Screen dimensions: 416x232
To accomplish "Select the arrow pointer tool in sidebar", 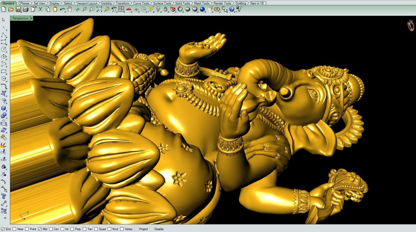I will (4, 20).
